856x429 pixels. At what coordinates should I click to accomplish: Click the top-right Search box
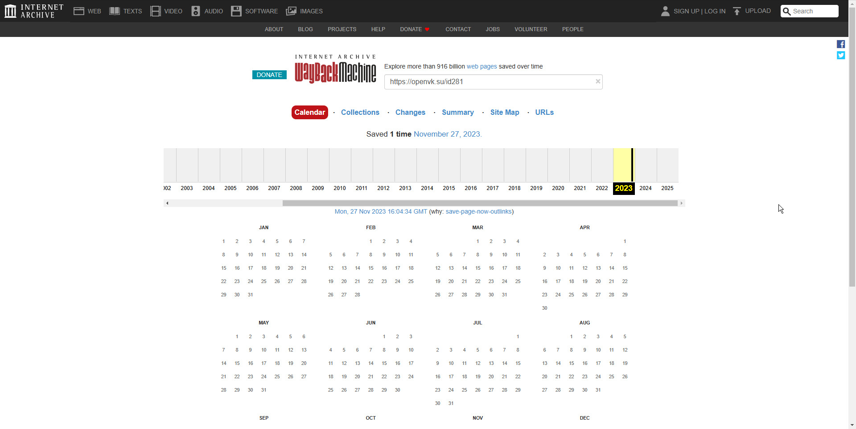(x=810, y=11)
